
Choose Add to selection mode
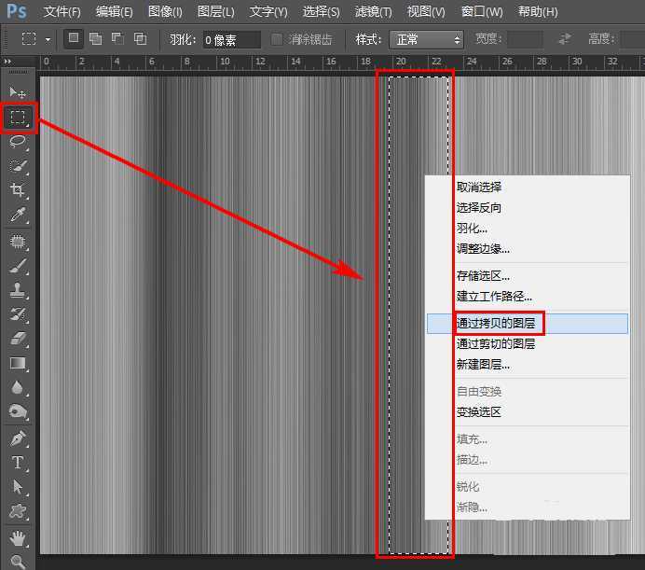point(95,39)
